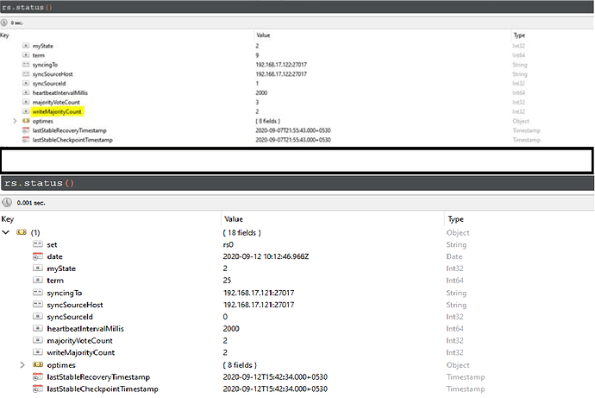The image size is (595, 398).
Task: Expand the optimes node in the lower panel
Action: pos(22,365)
